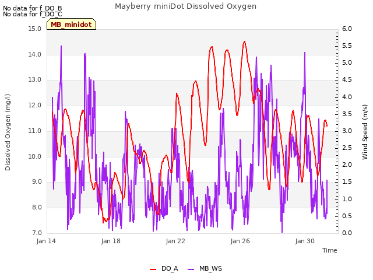The image size is (373, 280).
Task: Click the MB_minidot annotation label
Action: point(71,24)
